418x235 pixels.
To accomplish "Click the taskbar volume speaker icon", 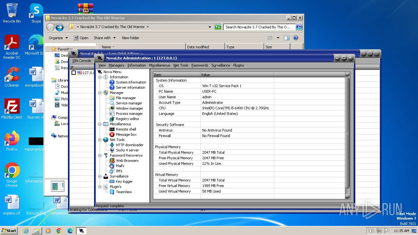I will (371, 231).
